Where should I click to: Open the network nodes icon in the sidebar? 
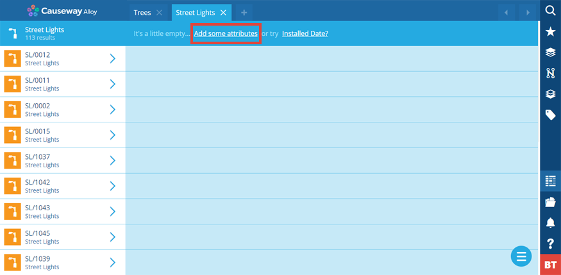coord(550,73)
